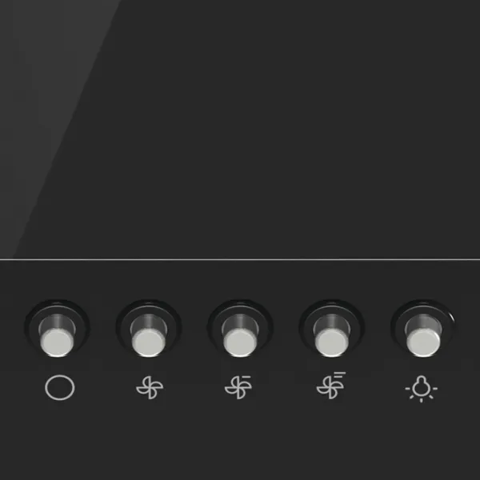Switch on the hood light with rightmost knob
The width and height of the screenshot is (480, 480).
point(423,336)
